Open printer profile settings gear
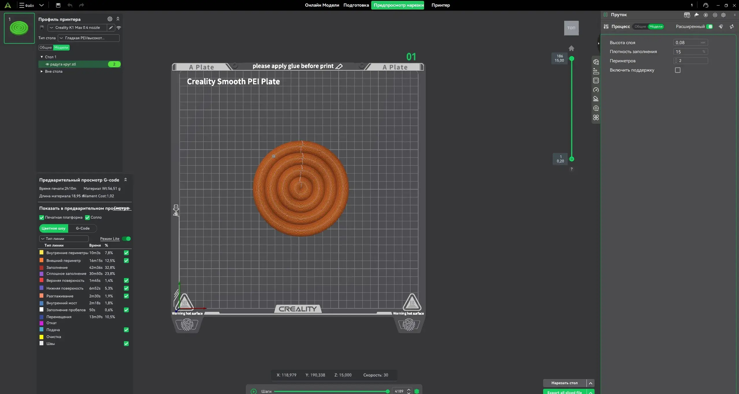The image size is (739, 394). coord(110,19)
